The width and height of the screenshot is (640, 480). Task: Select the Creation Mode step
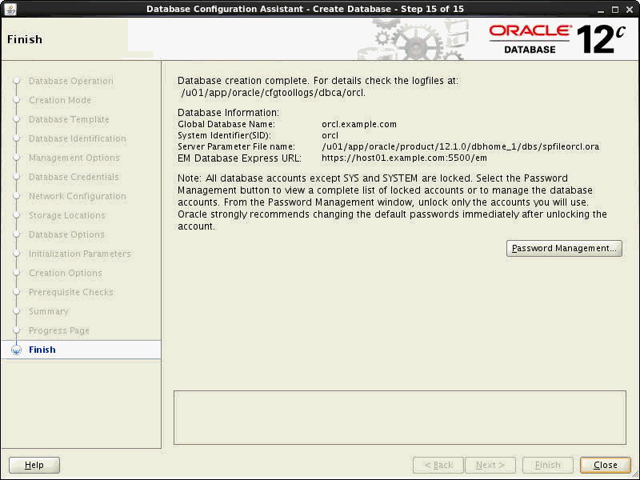[59, 100]
